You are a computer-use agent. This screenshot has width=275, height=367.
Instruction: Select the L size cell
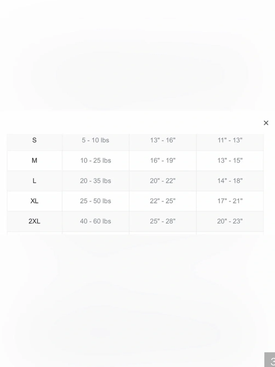(34, 181)
